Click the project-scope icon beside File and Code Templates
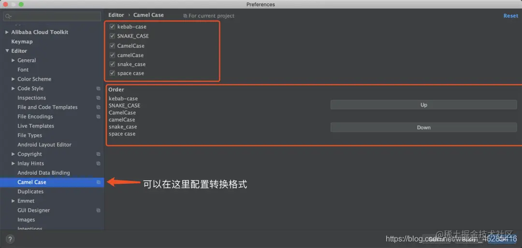Image resolution: width=522 pixels, height=248 pixels. pos(98,107)
